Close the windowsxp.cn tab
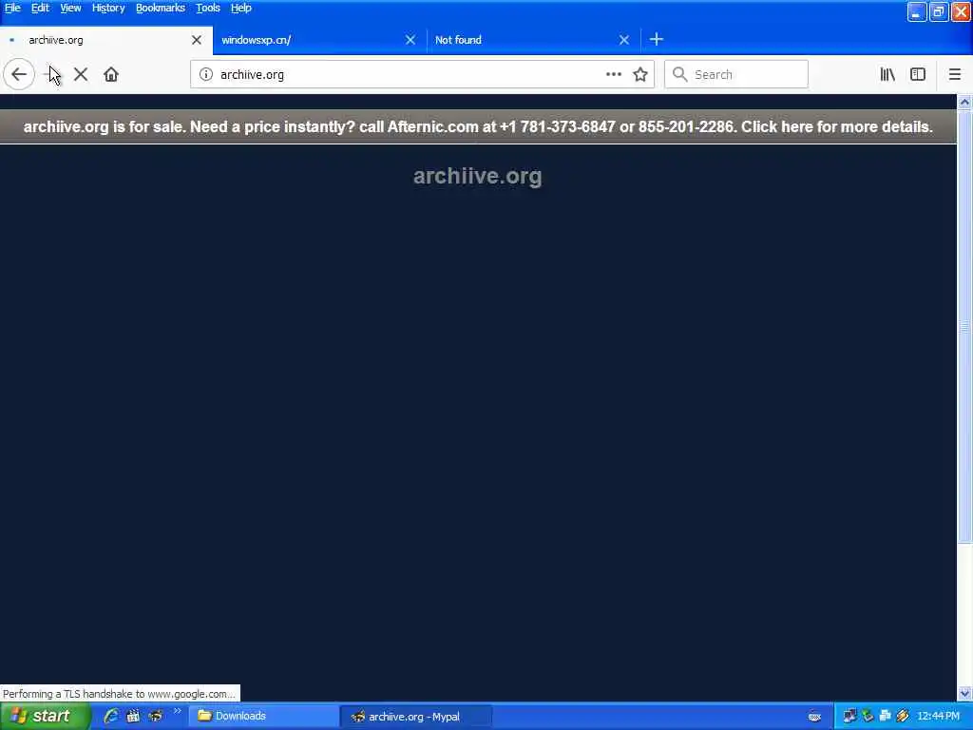Viewport: 973px width, 730px height. coord(410,40)
